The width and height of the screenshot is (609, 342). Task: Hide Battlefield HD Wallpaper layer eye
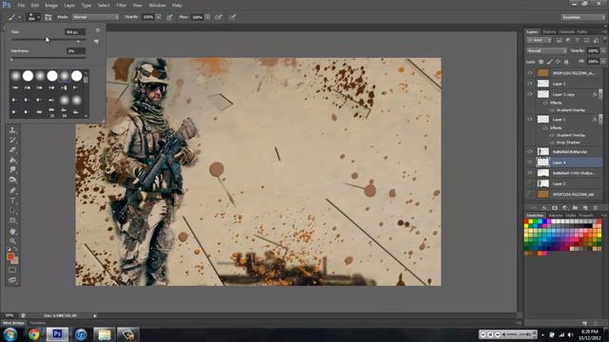530,173
